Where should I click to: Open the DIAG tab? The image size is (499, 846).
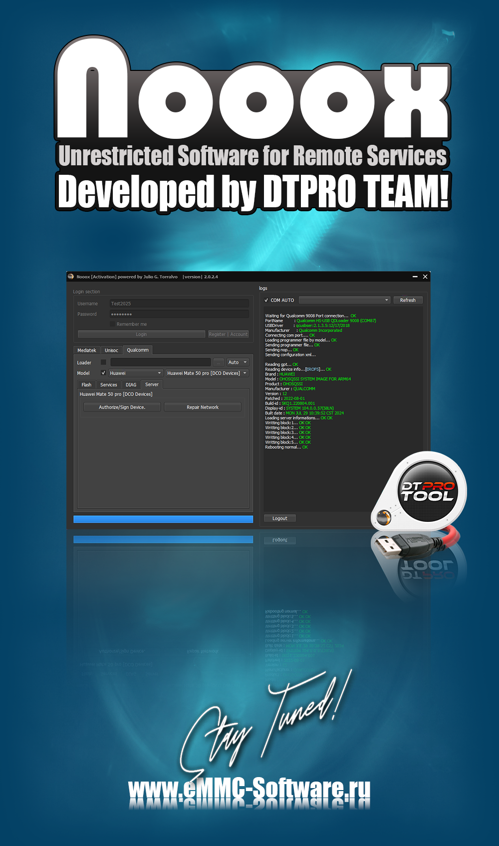[131, 385]
